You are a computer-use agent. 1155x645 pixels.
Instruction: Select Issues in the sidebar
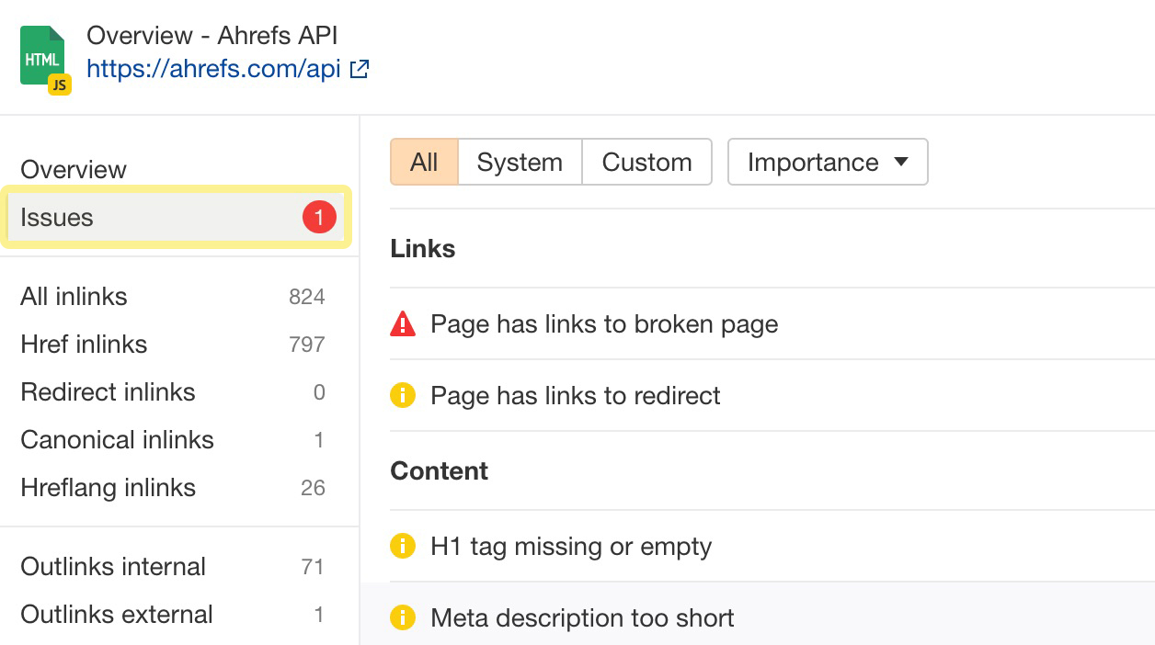coord(57,217)
